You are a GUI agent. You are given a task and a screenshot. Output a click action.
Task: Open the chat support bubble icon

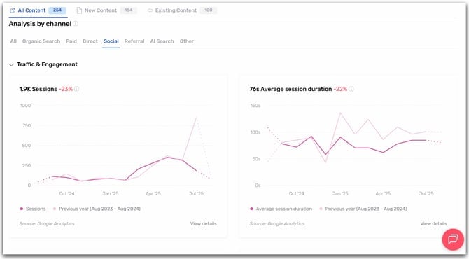453,239
